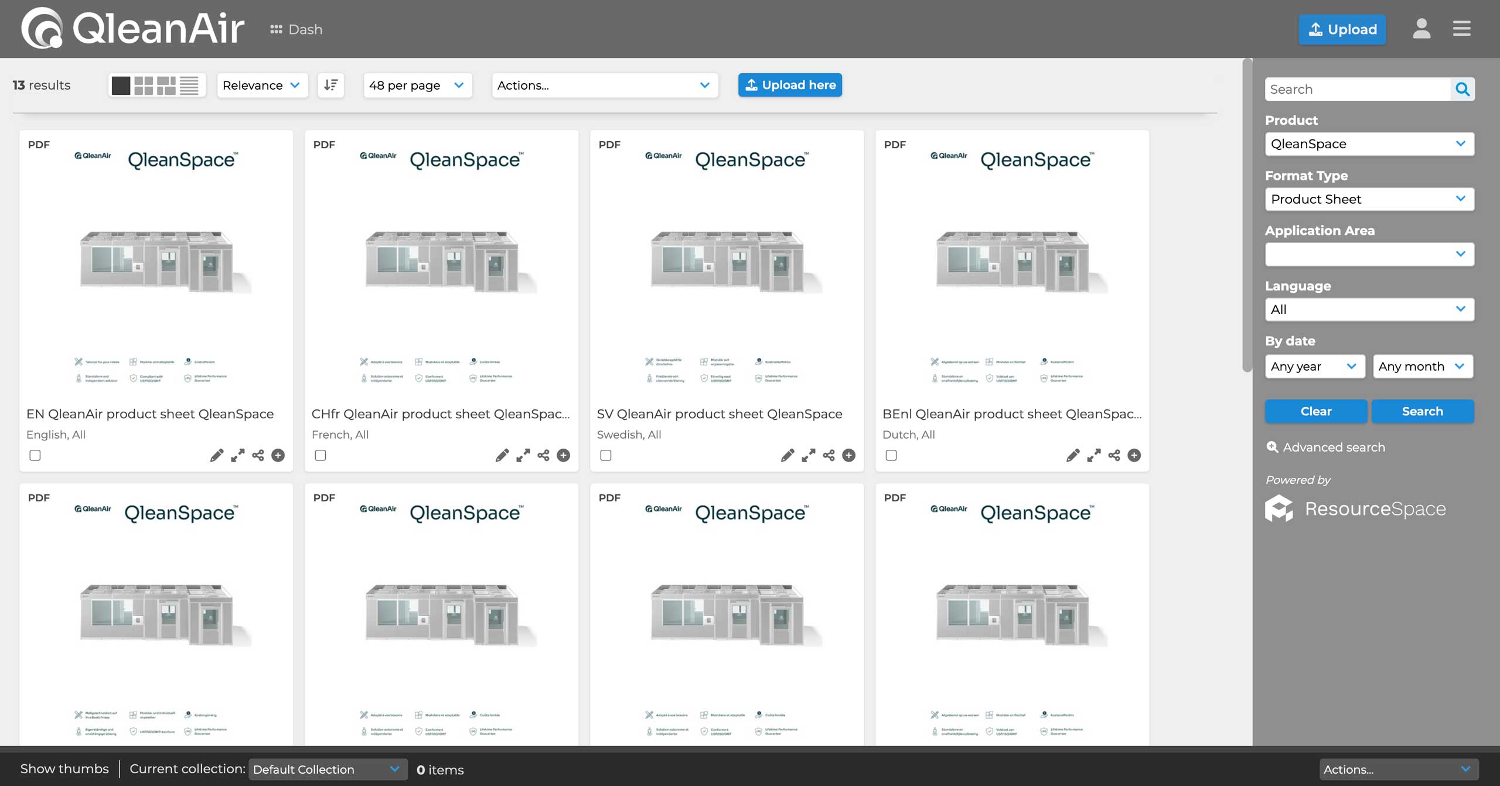This screenshot has width=1500, height=786.
Task: Switch to extra large thumbnails view
Action: point(121,86)
